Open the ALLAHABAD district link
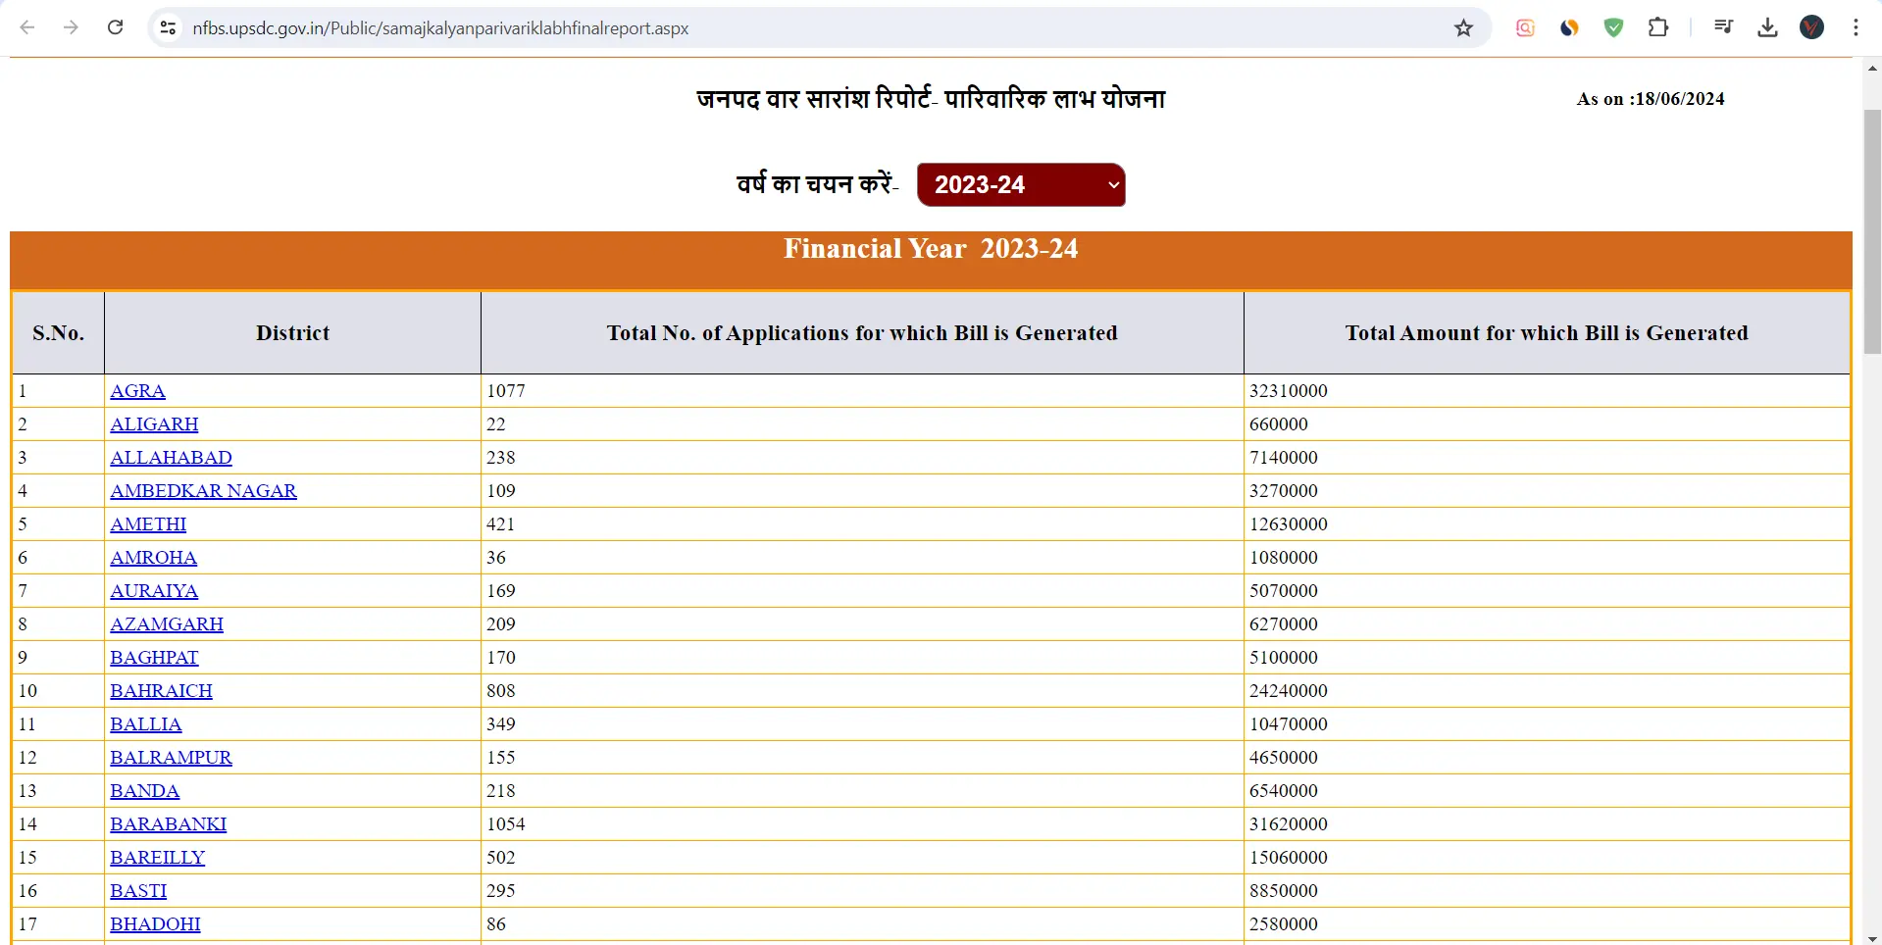1882x945 pixels. tap(171, 457)
